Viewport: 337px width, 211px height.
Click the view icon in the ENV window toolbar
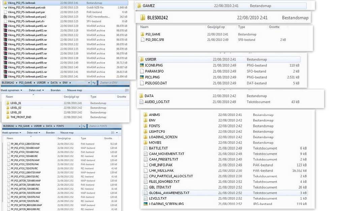(x=127, y=90)
